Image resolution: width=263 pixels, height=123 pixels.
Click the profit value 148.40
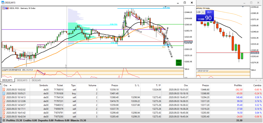coord(239,97)
